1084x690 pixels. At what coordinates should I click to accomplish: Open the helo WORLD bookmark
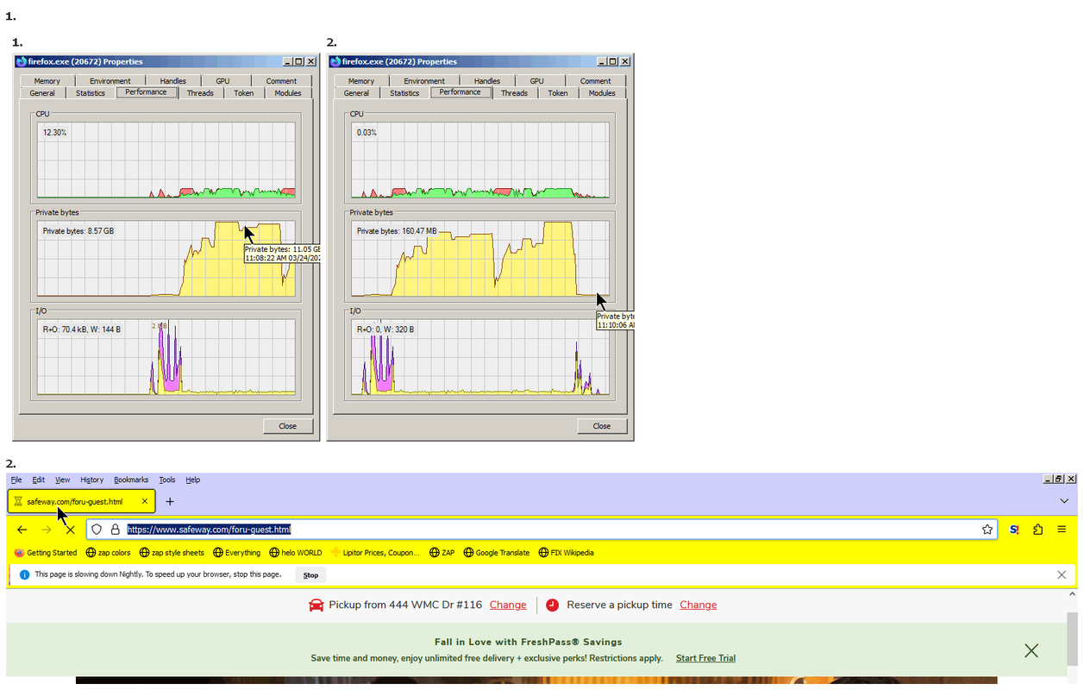click(295, 553)
